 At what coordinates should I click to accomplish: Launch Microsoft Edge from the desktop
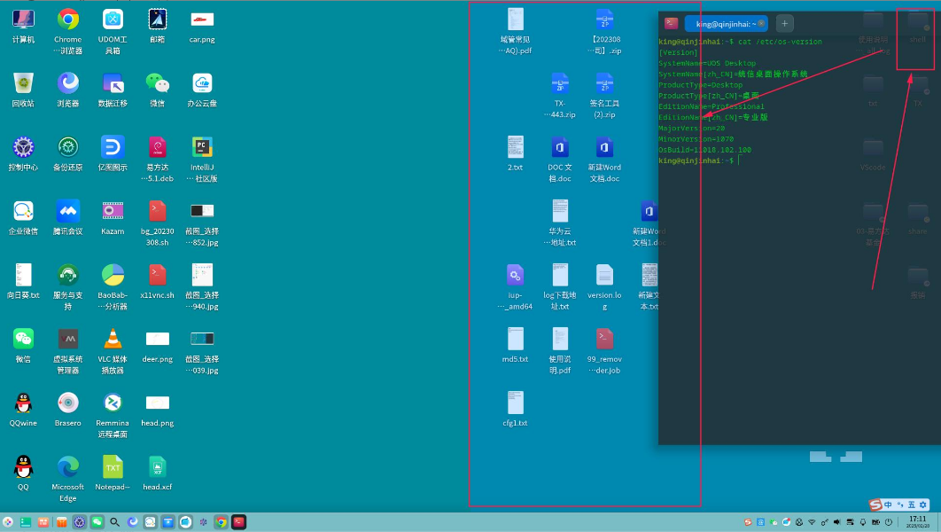[x=68, y=466]
